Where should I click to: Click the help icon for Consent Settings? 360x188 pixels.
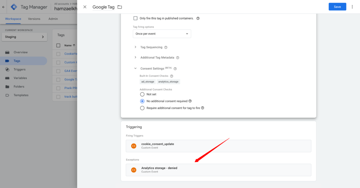175,69
